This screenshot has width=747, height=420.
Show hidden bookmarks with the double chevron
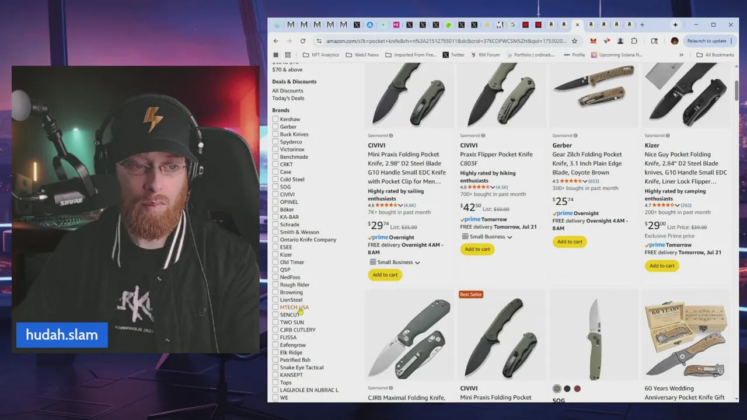pos(681,55)
